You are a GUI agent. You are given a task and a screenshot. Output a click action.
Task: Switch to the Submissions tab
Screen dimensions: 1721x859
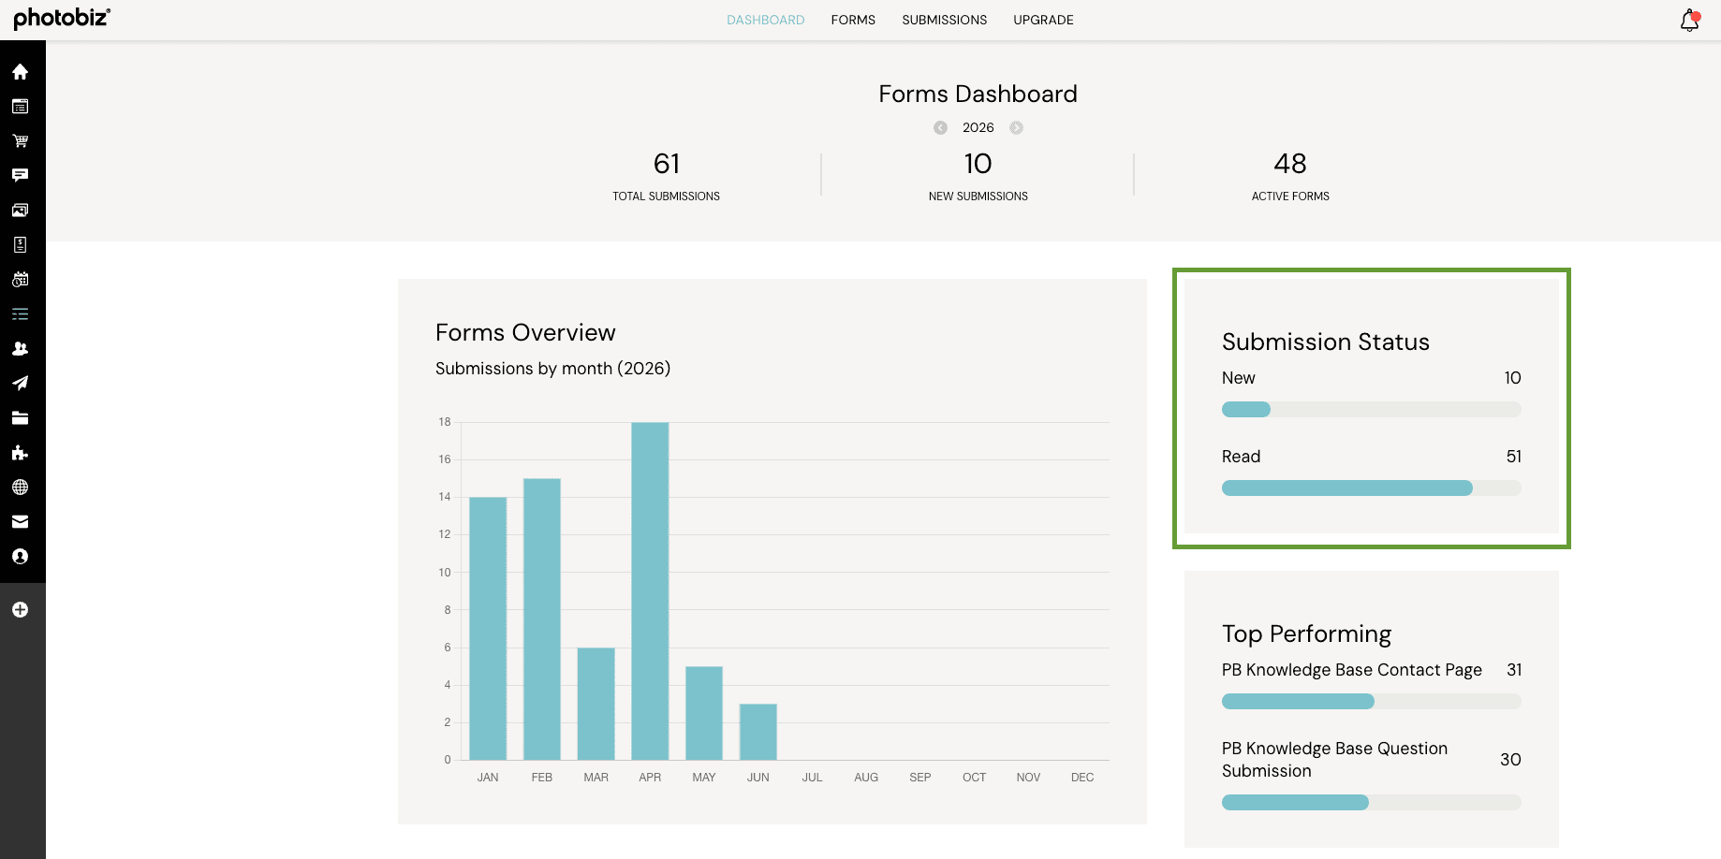pyautogui.click(x=944, y=20)
